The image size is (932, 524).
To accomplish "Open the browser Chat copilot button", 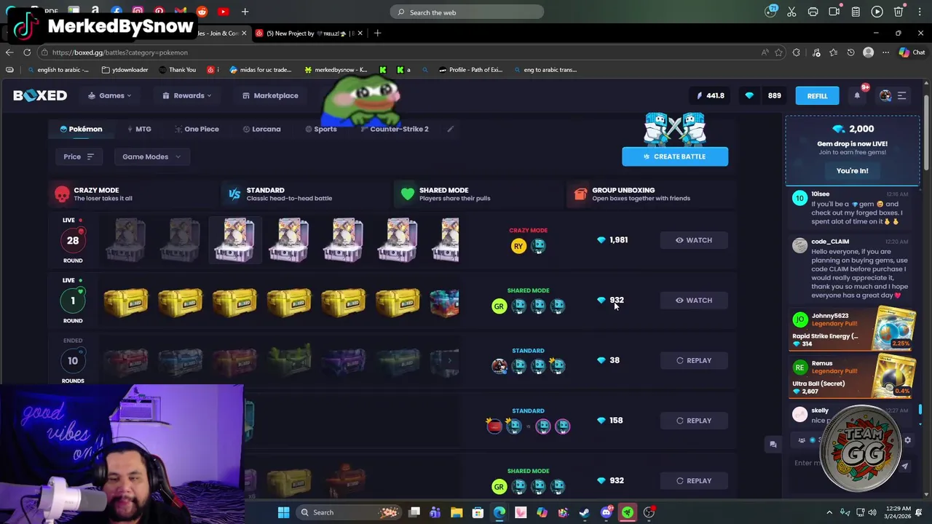I will (x=912, y=52).
